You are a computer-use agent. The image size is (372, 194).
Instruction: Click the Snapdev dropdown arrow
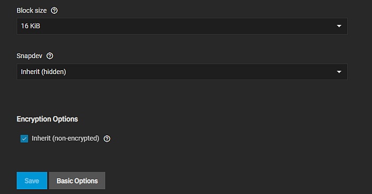(339, 72)
